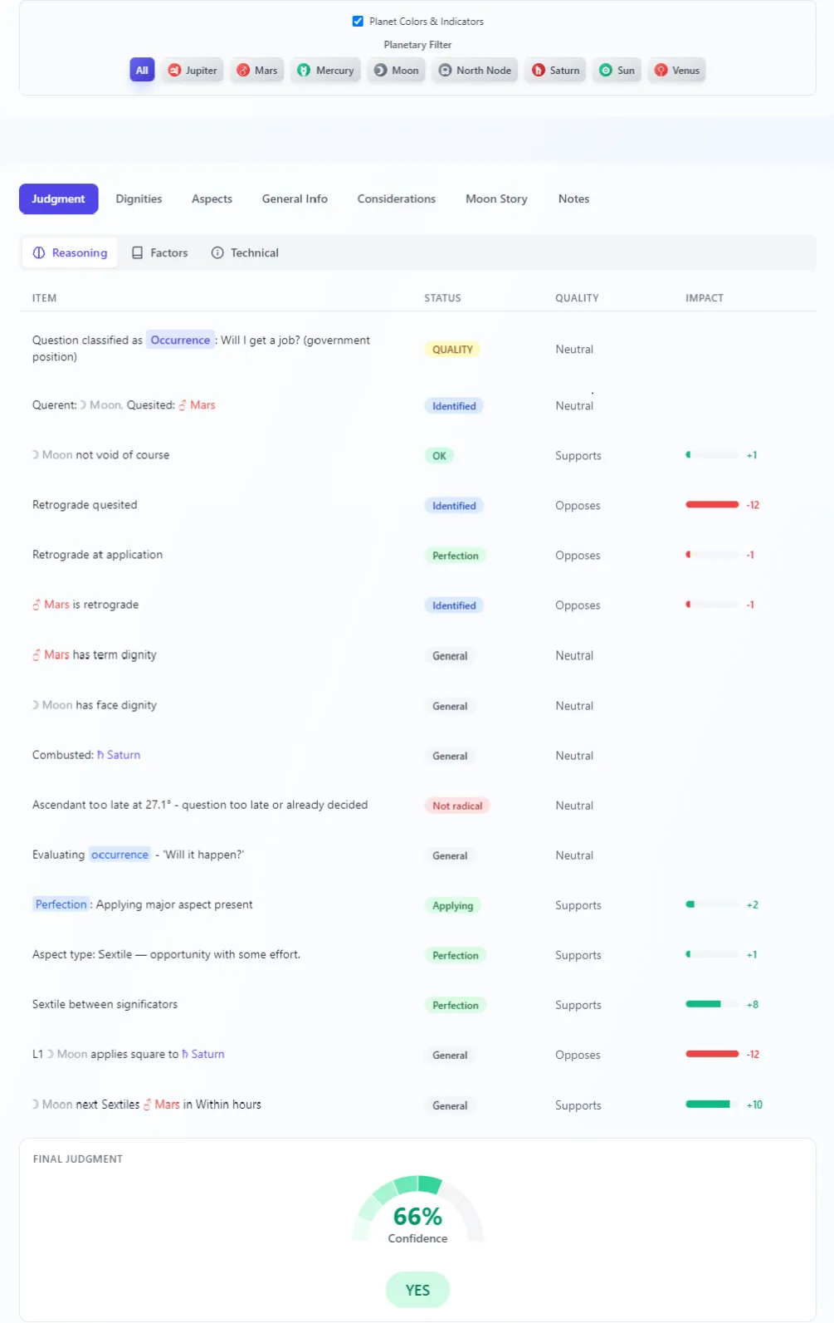Click the Retrograde quesited impact bar
834x1323 pixels.
click(x=711, y=505)
